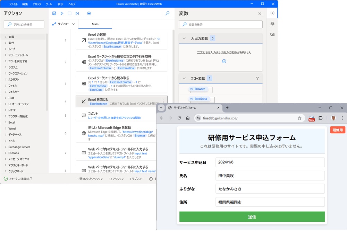Click the red New extension icon in Chrome
The height and width of the screenshot is (231, 347).
tap(312, 118)
